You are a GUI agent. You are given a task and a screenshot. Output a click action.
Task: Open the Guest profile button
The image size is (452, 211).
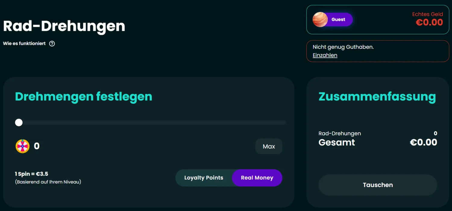point(333,20)
